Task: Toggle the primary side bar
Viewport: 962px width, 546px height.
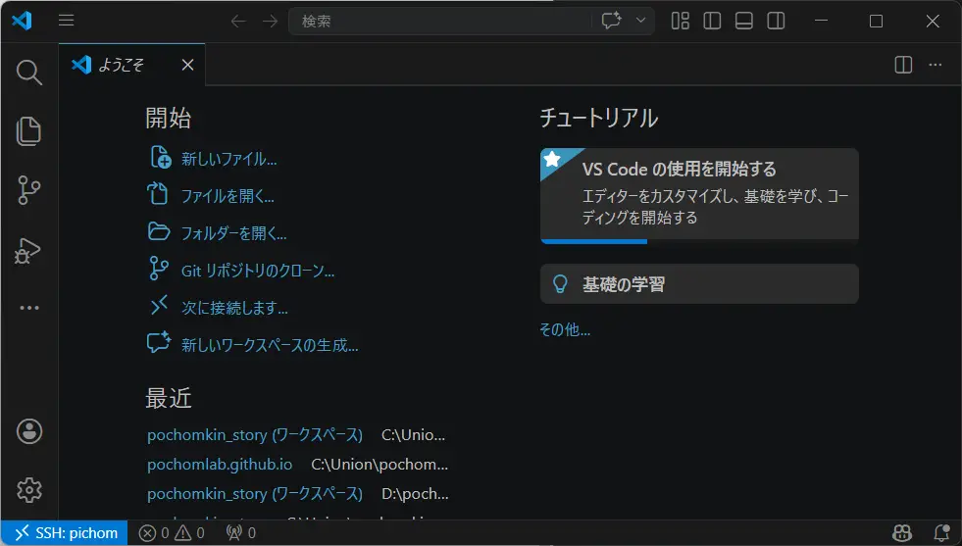Action: 712,21
